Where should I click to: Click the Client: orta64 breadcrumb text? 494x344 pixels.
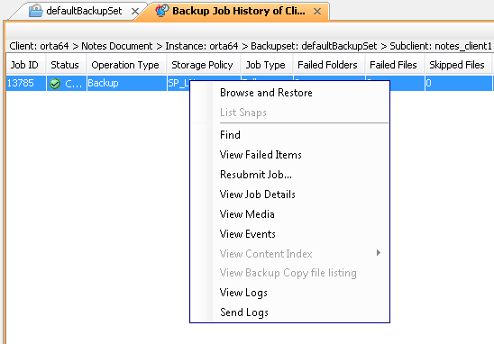point(39,46)
